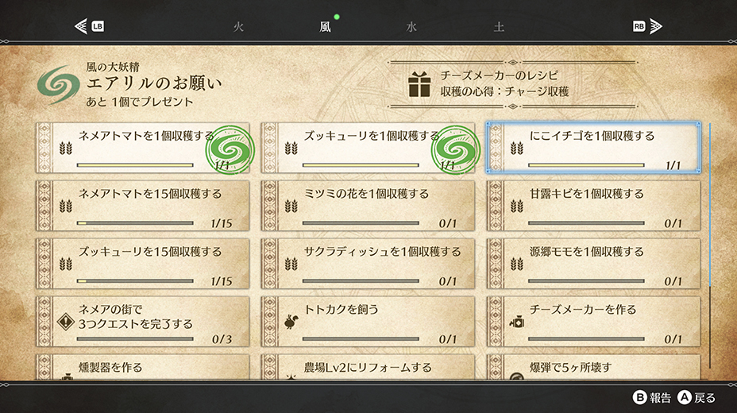Click the quest diamond icon beside ネメアの街で
The image size is (737, 413).
(x=66, y=322)
